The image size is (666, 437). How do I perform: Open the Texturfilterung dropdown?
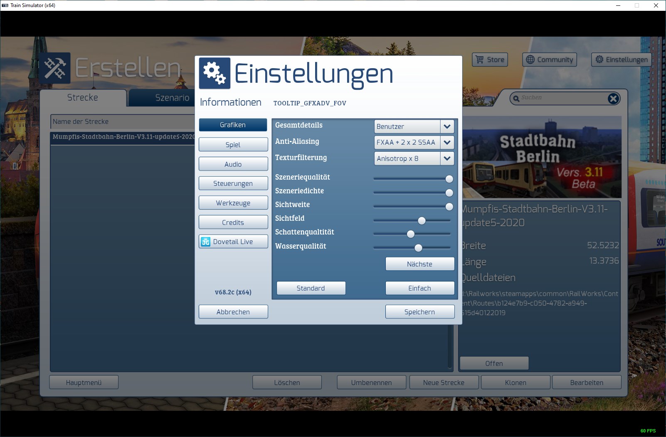[447, 158]
